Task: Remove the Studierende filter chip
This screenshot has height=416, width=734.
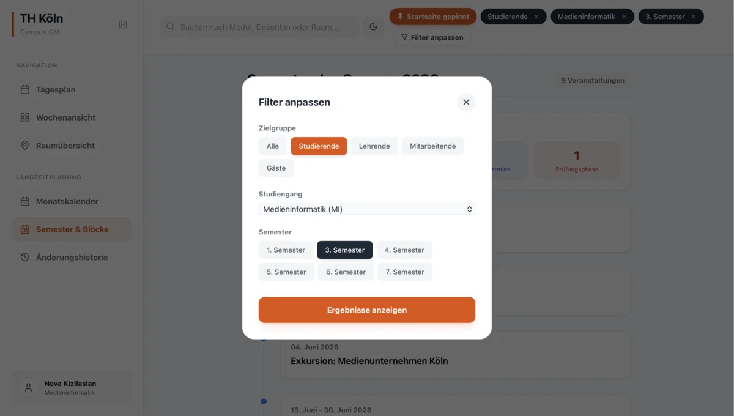Action: [x=536, y=17]
